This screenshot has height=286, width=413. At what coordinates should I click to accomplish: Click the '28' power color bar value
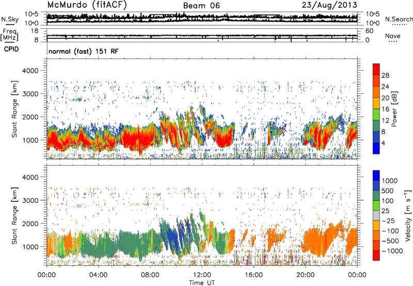pyautogui.click(x=385, y=75)
